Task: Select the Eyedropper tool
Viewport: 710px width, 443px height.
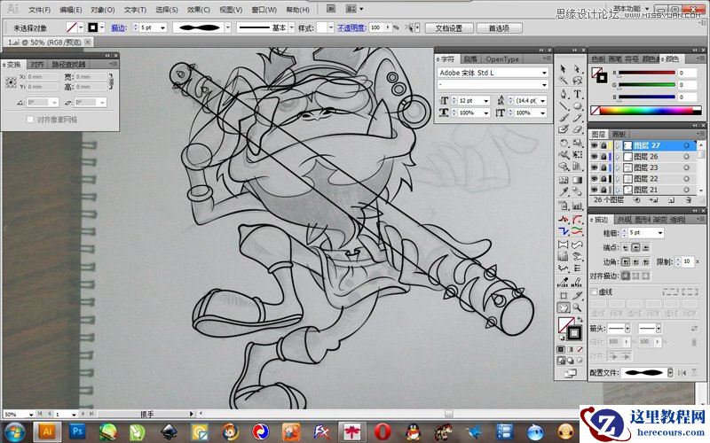Action: [x=563, y=191]
